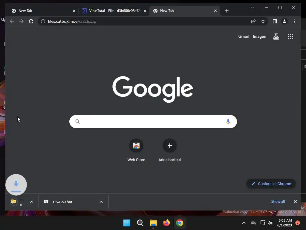This screenshot has height=230, width=306.
Task: Click the Google search box
Action: point(153,122)
